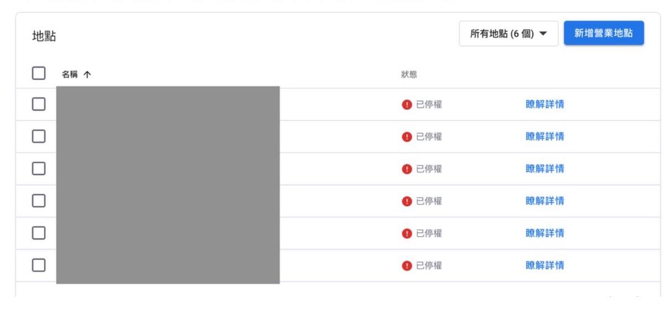The height and width of the screenshot is (309, 669).
Task: Click the red warning icon in fourth row
Action: point(407,201)
